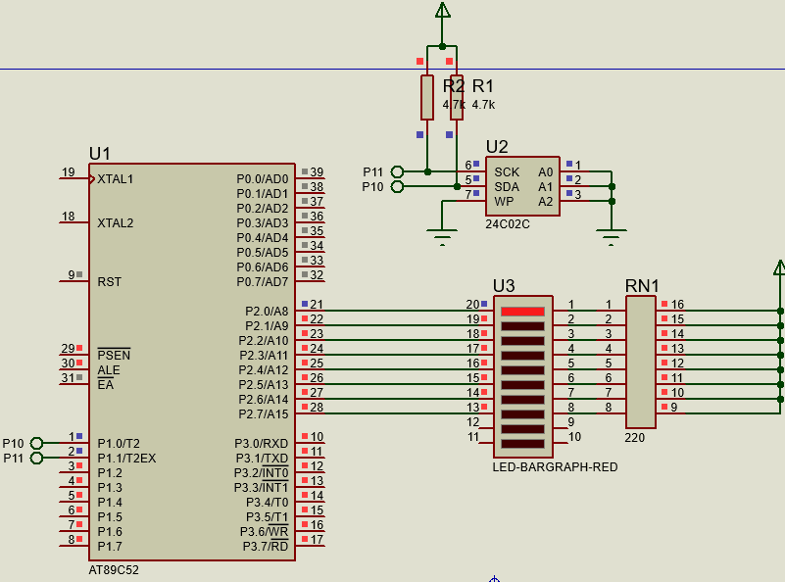The width and height of the screenshot is (785, 582).
Task: Click pin number 9 at RST
Action: [x=72, y=274]
